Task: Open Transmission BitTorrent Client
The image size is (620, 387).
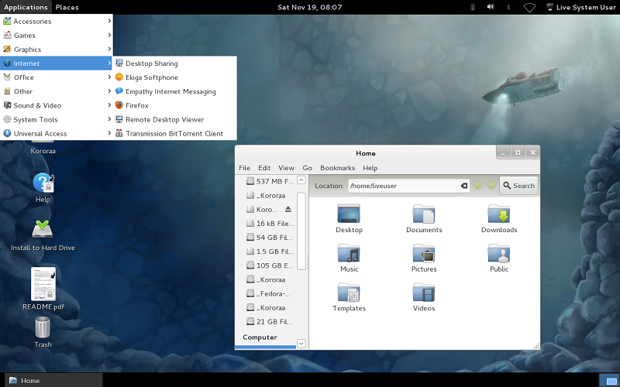Action: [x=174, y=133]
